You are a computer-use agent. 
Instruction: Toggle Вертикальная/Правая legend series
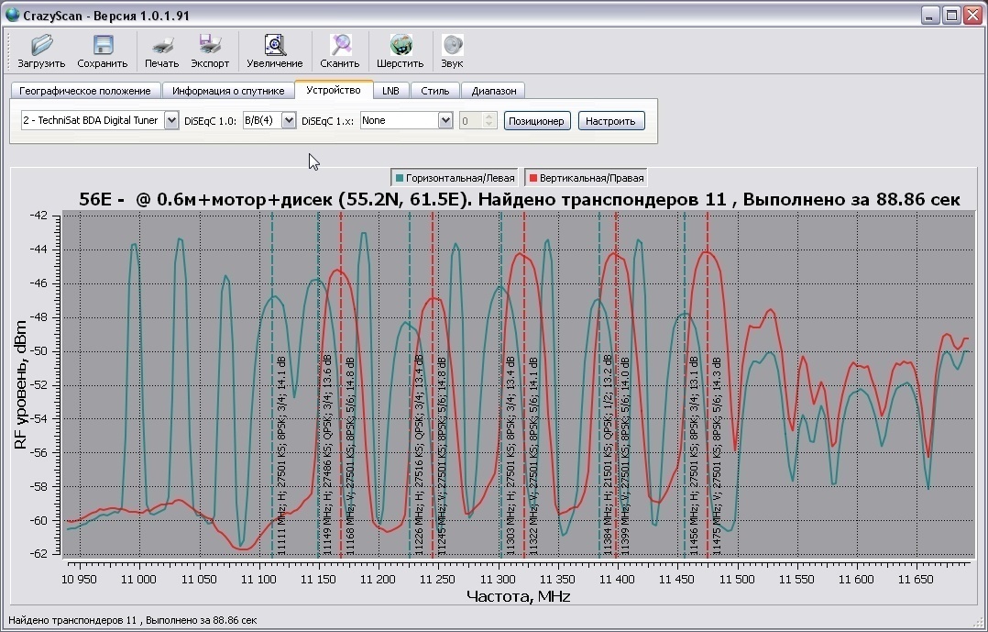point(587,178)
